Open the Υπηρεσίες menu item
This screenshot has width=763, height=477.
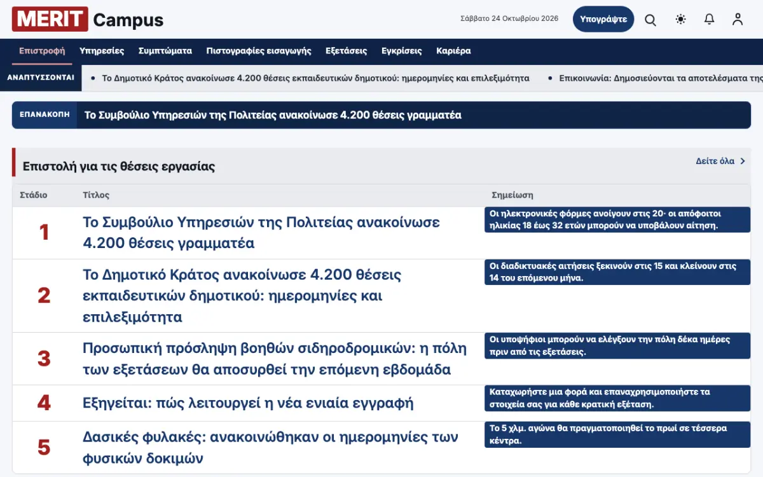tap(102, 51)
